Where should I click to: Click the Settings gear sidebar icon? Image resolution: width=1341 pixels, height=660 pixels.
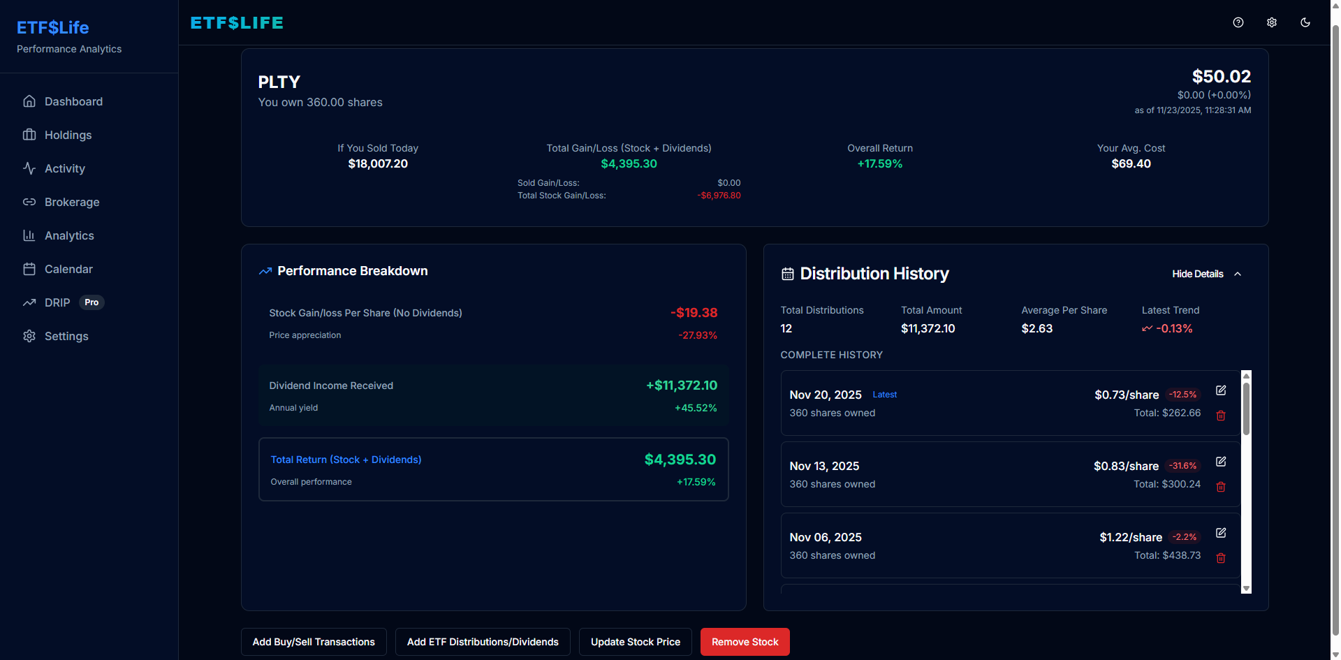pyautogui.click(x=29, y=336)
